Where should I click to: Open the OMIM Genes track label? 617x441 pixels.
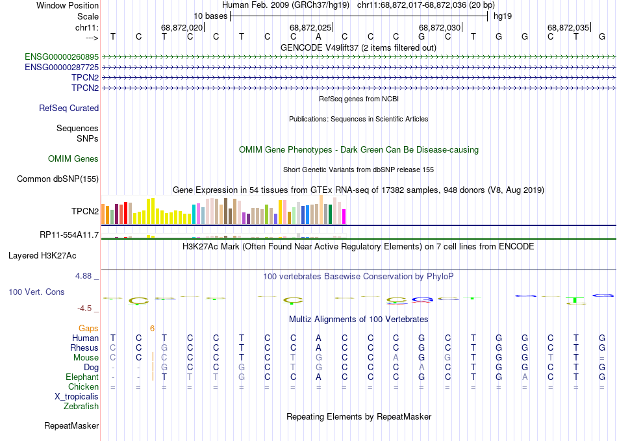click(73, 159)
